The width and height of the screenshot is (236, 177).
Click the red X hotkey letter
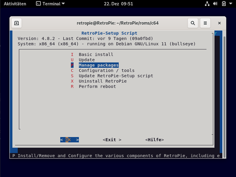[x=72, y=81]
